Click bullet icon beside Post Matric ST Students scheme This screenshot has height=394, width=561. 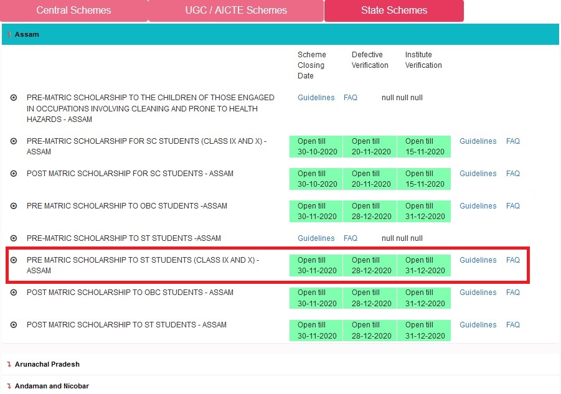tap(14, 325)
